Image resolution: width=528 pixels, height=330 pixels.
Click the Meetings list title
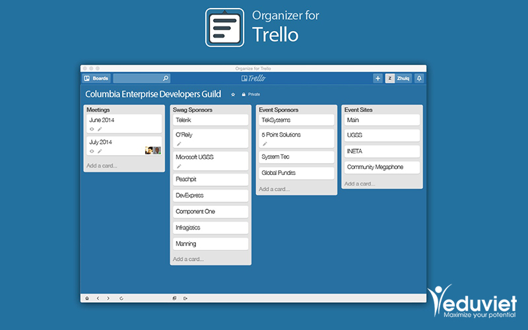tap(98, 110)
